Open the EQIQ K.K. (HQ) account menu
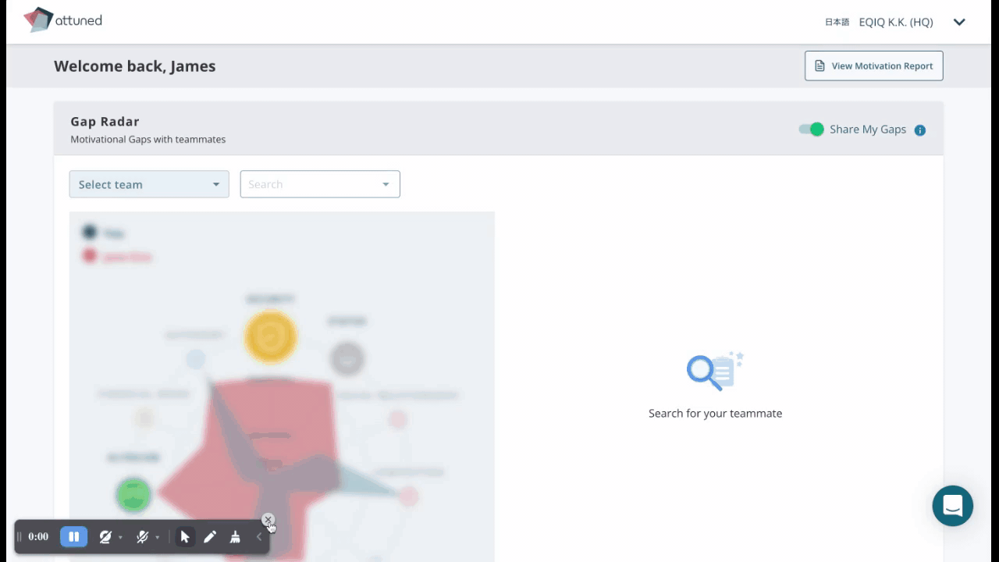 click(x=896, y=22)
